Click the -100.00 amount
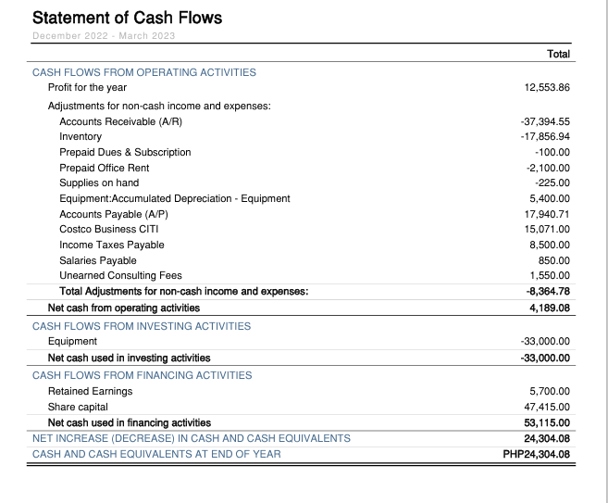Viewport: 608px width, 503px height. (552, 152)
